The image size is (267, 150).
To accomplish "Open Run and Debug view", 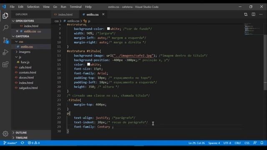I will pos(5,52).
